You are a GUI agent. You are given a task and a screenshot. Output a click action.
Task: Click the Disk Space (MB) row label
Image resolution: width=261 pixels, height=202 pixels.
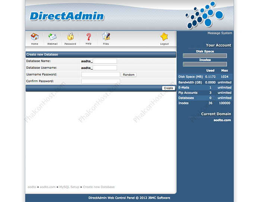tap(191, 77)
